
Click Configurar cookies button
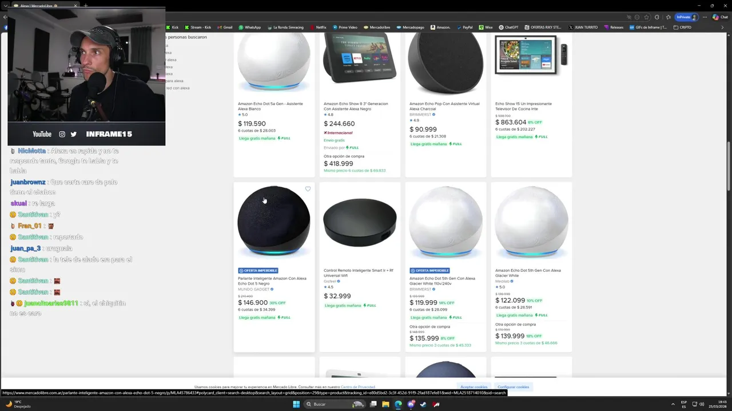pos(513,387)
